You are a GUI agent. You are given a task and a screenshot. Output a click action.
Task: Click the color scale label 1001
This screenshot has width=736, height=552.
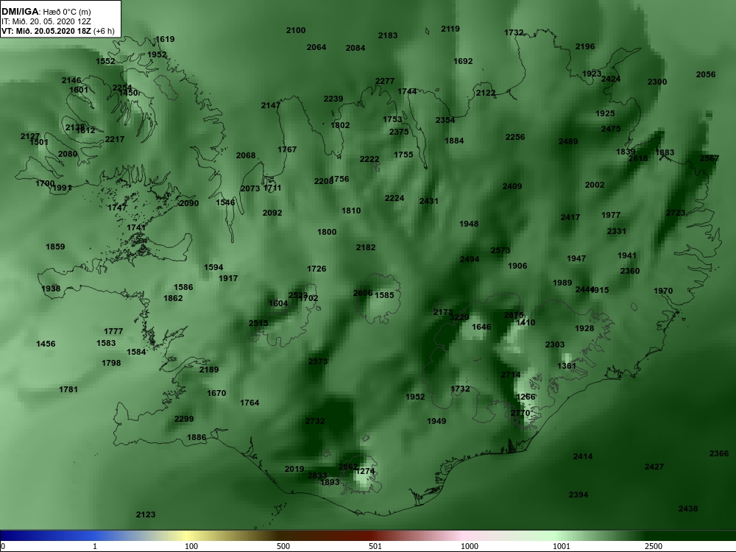point(562,546)
